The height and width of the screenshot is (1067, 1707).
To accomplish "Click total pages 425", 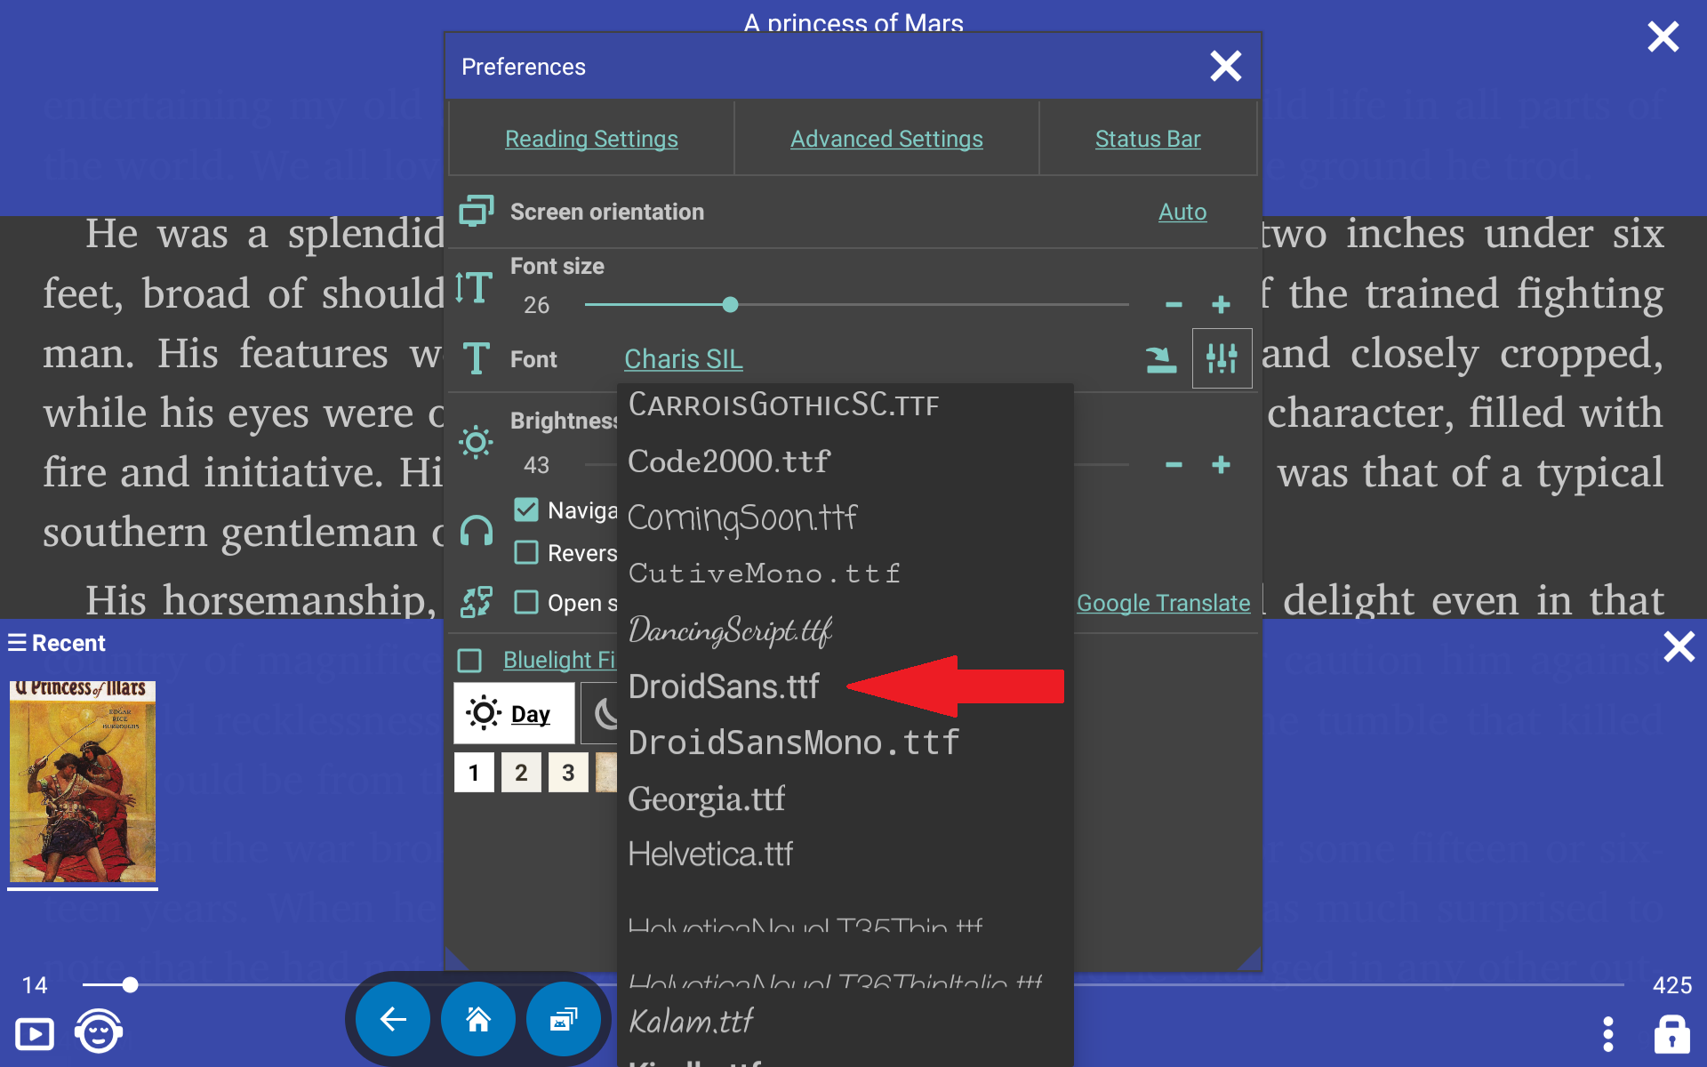I will pos(1672,985).
